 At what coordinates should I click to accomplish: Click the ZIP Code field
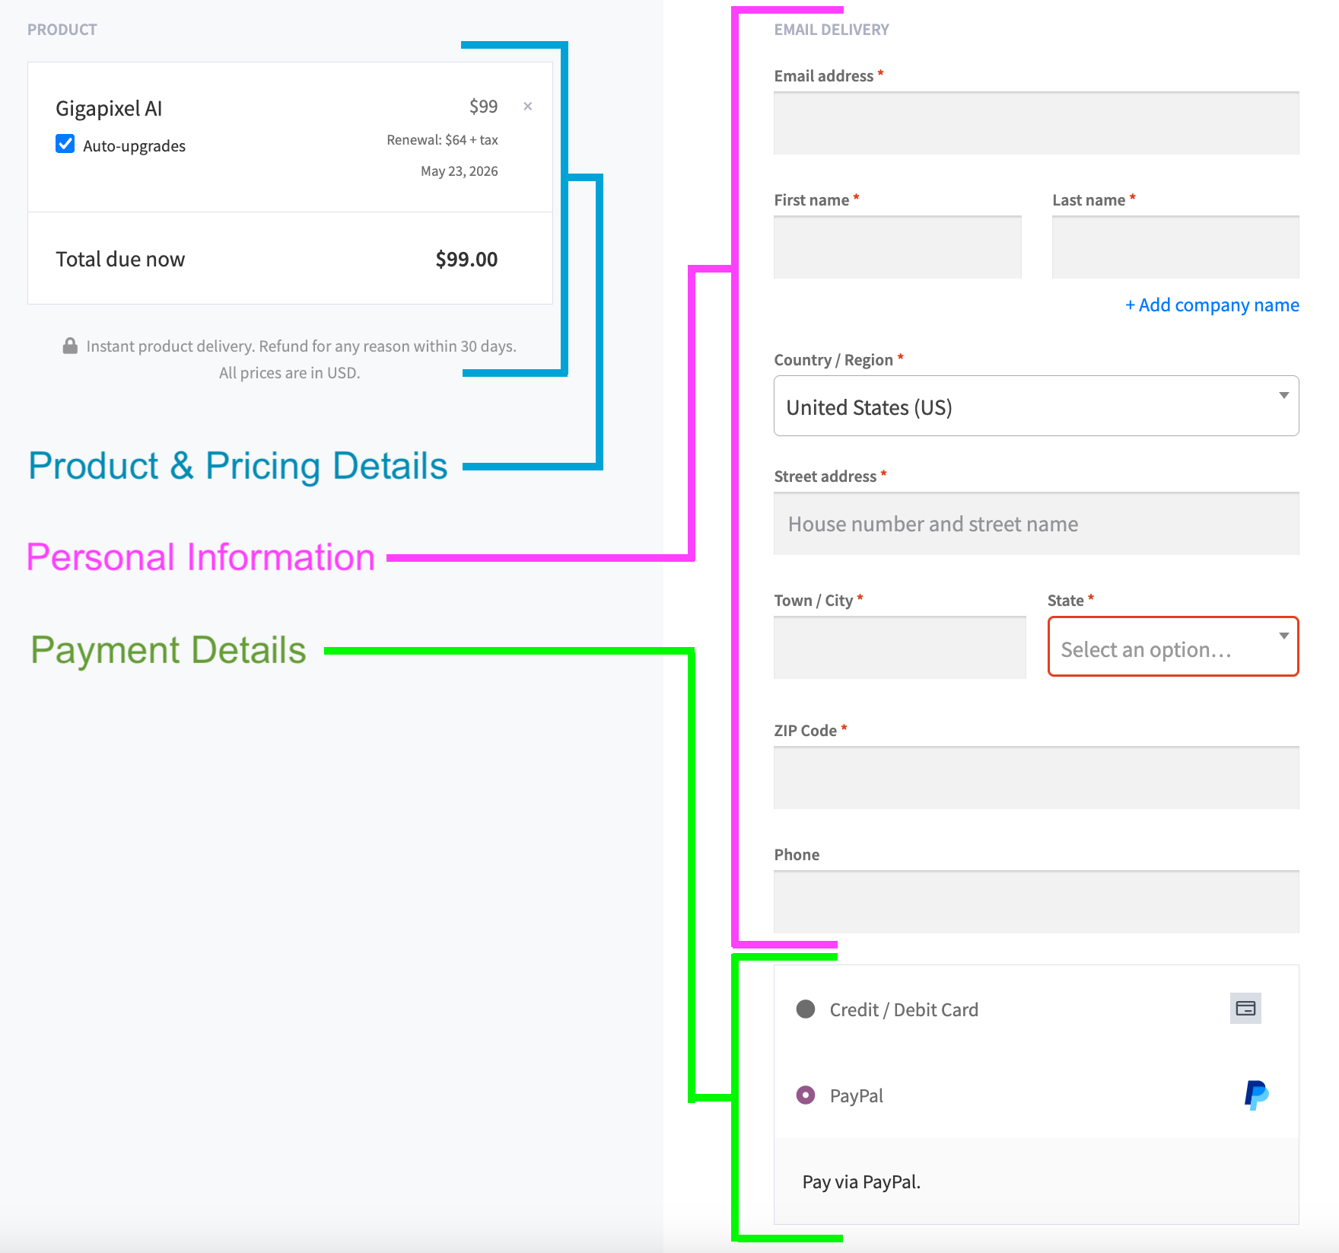1036,778
